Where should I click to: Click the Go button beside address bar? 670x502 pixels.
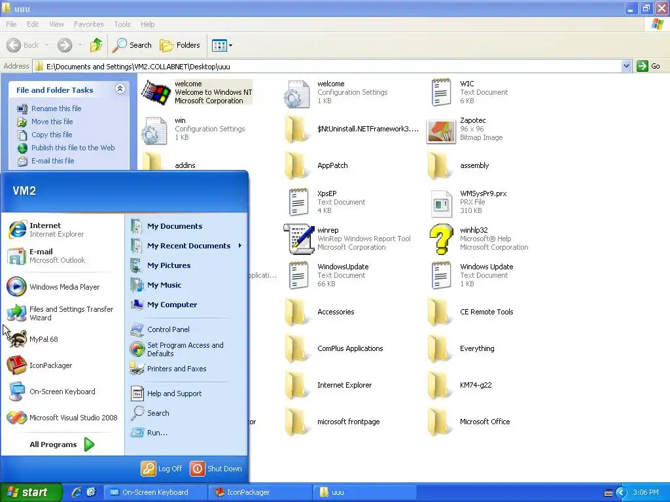point(648,66)
